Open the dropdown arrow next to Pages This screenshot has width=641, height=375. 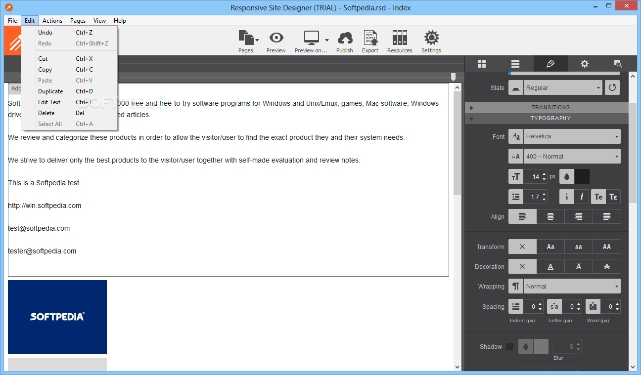click(x=257, y=40)
